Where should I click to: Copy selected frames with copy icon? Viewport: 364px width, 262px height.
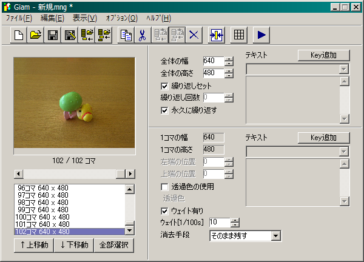126,35
